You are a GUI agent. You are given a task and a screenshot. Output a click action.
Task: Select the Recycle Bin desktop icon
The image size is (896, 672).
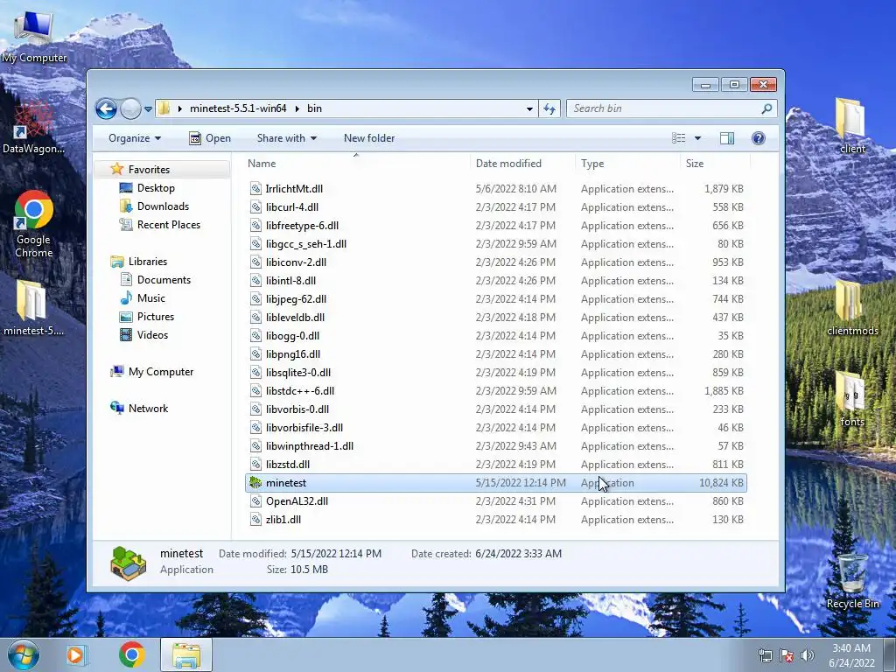click(x=852, y=581)
